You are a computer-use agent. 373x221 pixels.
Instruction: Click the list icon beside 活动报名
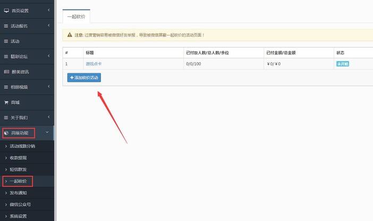click(x=6, y=26)
